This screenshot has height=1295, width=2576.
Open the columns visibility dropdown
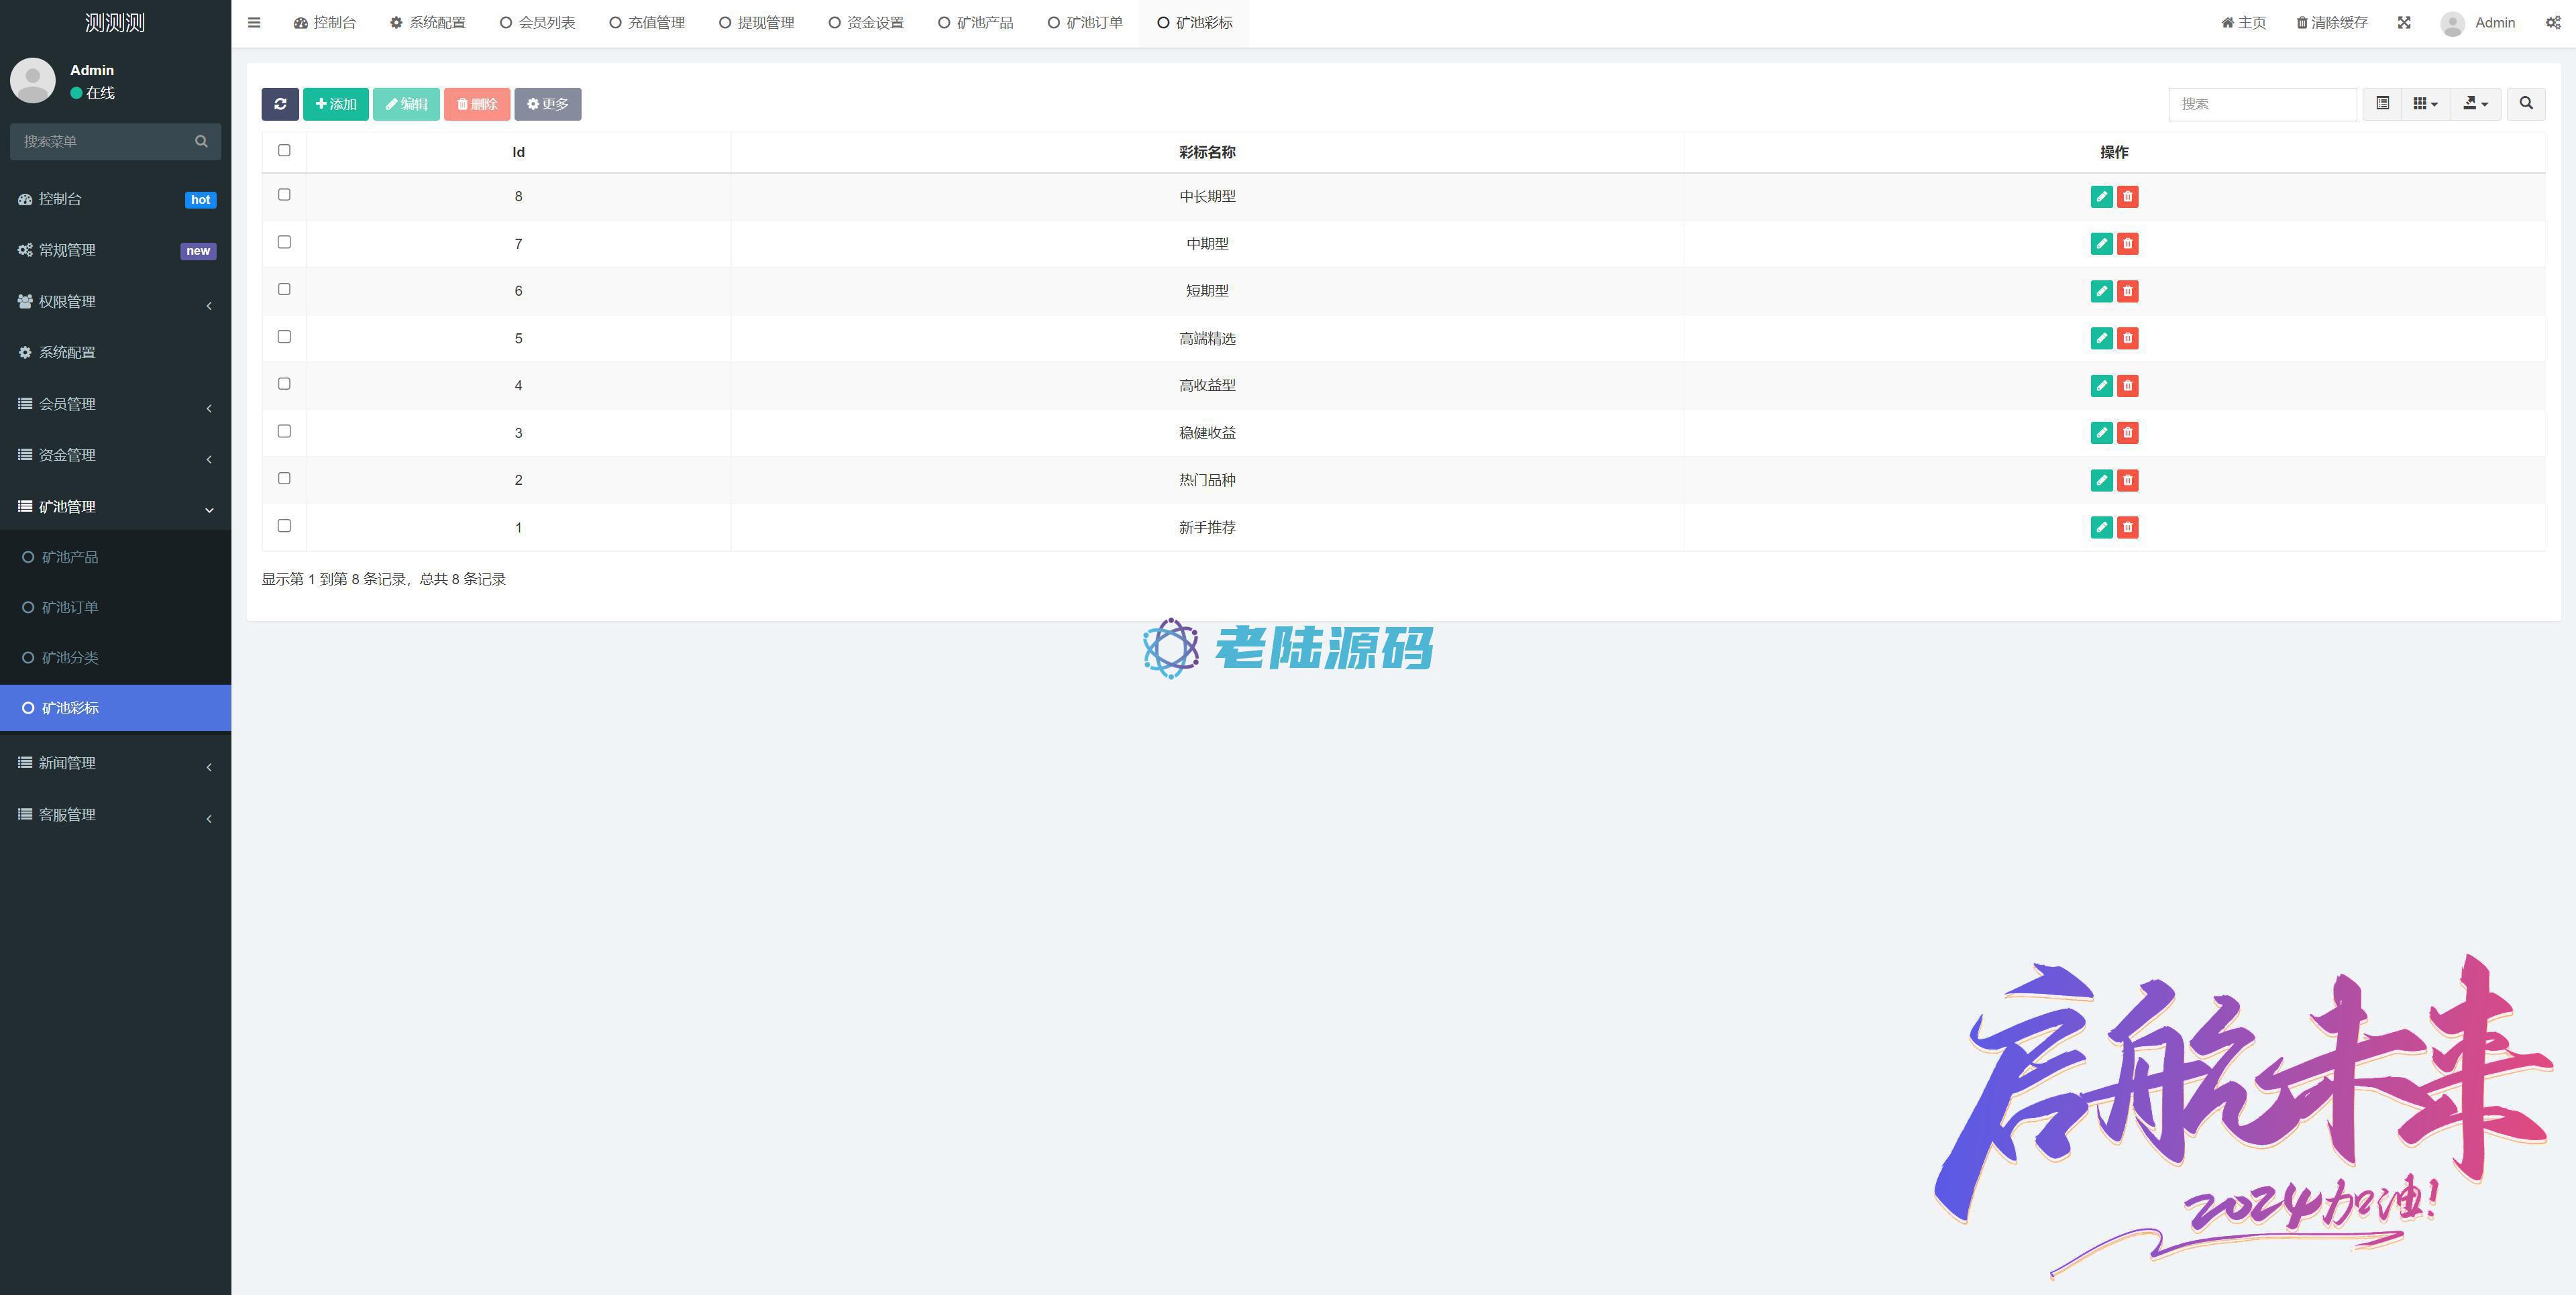2426,104
